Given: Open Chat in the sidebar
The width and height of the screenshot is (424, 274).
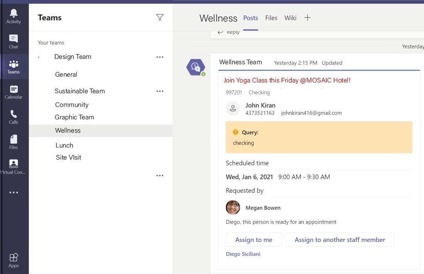Looking at the screenshot, I should (14, 41).
